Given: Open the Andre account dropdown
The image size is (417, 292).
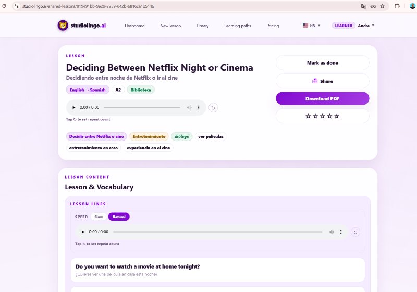Looking at the screenshot, I should pos(366,26).
